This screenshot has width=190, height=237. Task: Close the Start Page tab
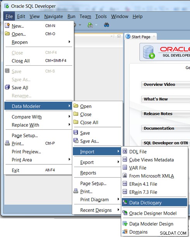(x=154, y=36)
